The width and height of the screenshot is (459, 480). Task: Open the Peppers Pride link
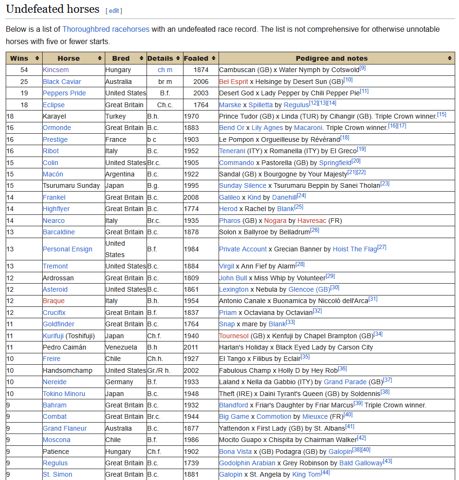(x=64, y=93)
